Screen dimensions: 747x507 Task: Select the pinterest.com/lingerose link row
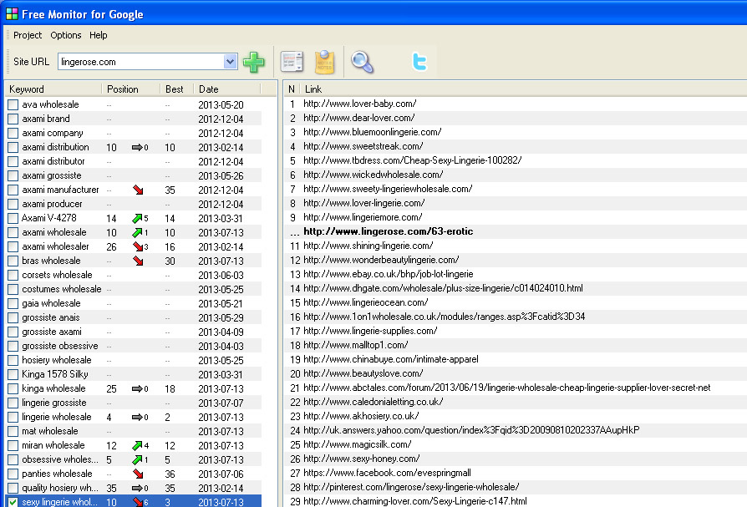tap(516, 488)
